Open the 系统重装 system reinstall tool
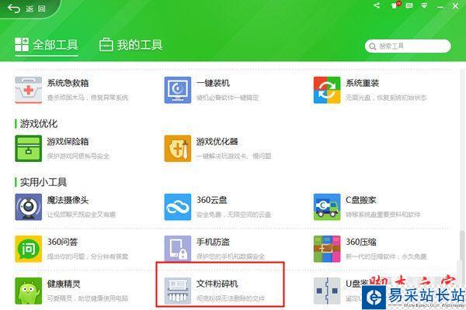This screenshot has height=310, width=466. 327,90
